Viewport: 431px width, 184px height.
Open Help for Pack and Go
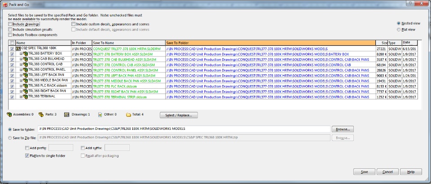click(x=411, y=172)
